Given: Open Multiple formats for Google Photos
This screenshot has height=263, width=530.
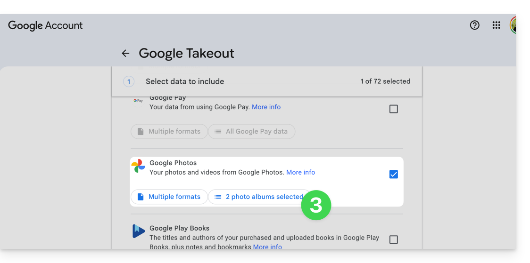Looking at the screenshot, I should (x=168, y=197).
